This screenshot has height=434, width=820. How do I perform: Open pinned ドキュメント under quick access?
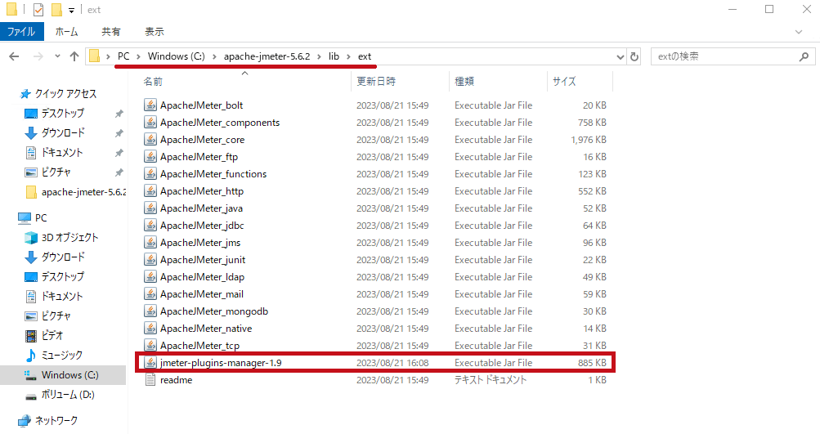pos(62,152)
